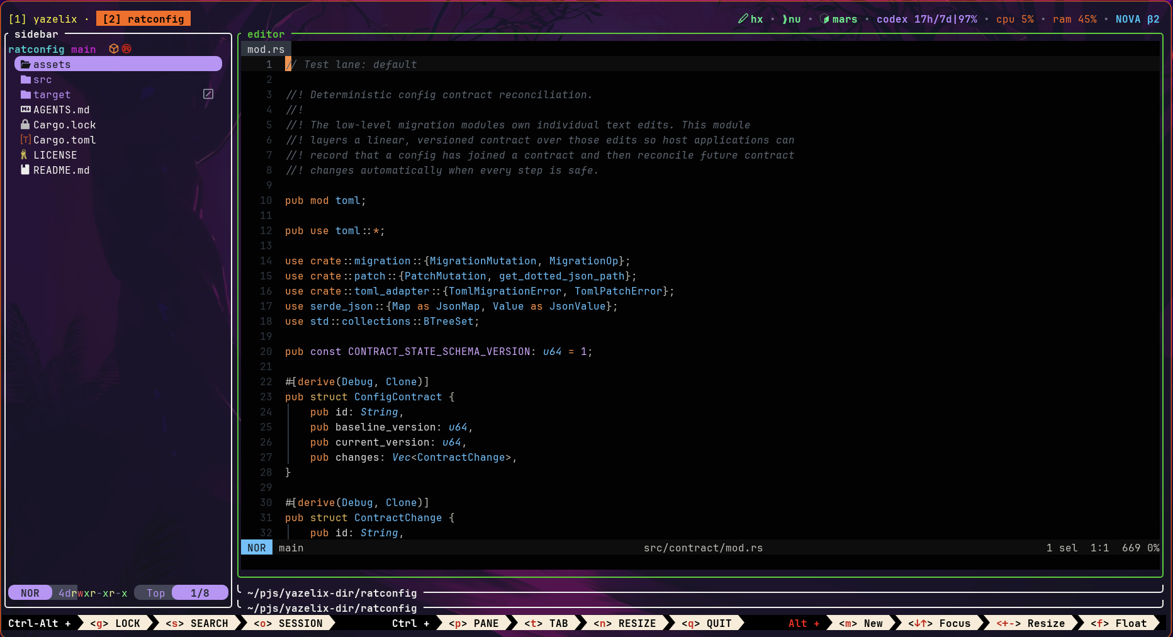
Task: Click the NOR mode pill in sidebar footer
Action: tap(30, 593)
